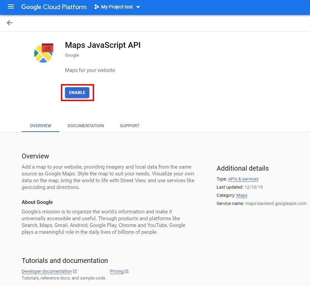Click external-link icon beside Developer documentation

[75, 271]
